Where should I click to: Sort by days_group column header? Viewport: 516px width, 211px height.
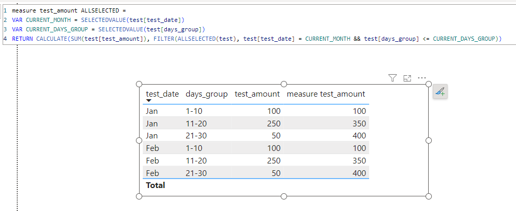[207, 94]
